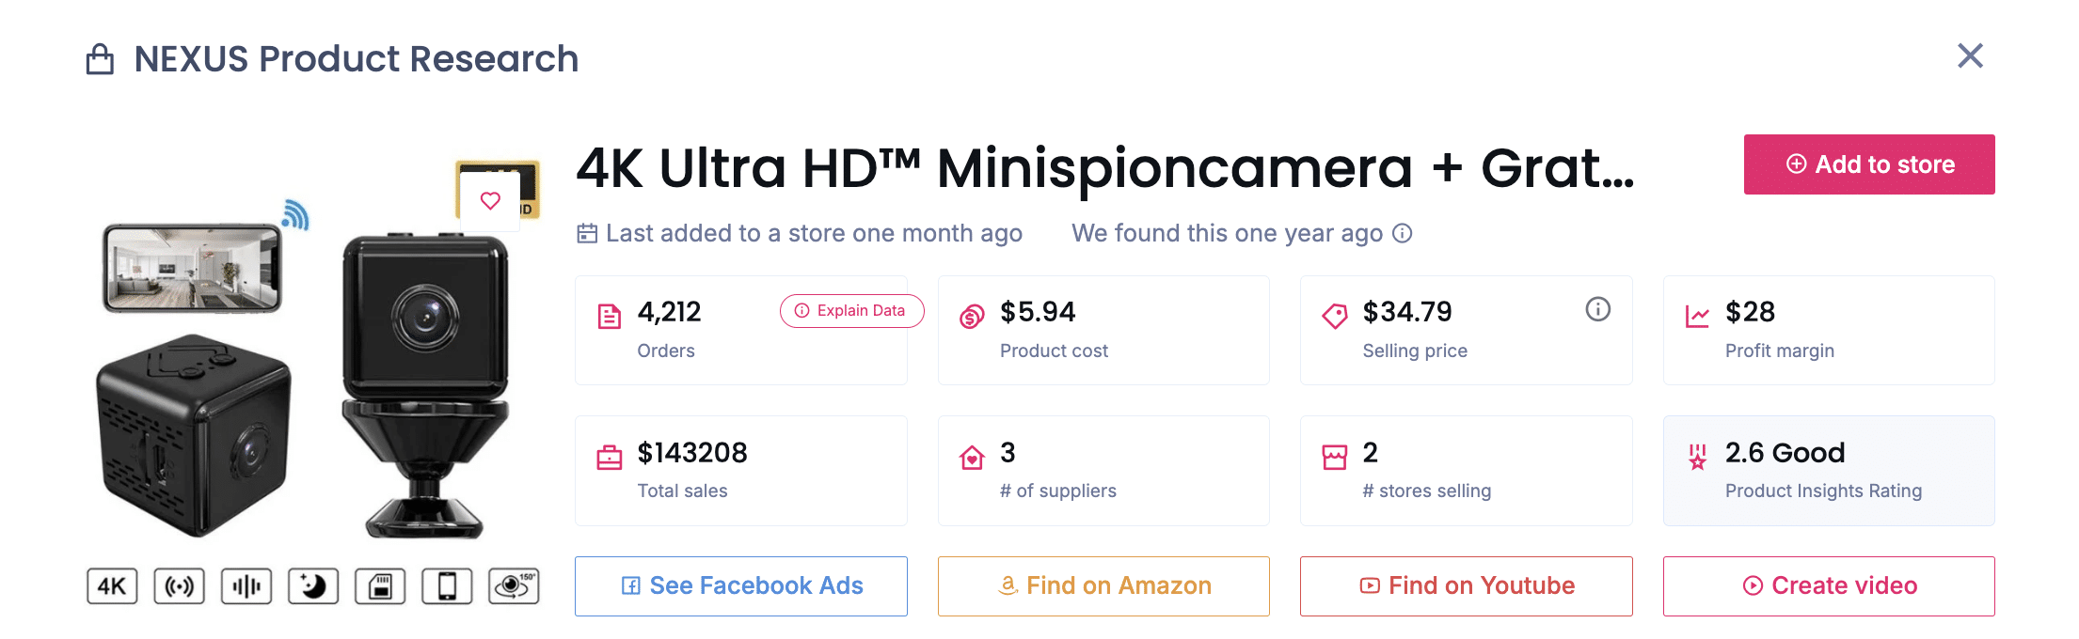2079x639 pixels.
Task: Click the shopping bag icon by NEXUS title
Action: tap(100, 59)
